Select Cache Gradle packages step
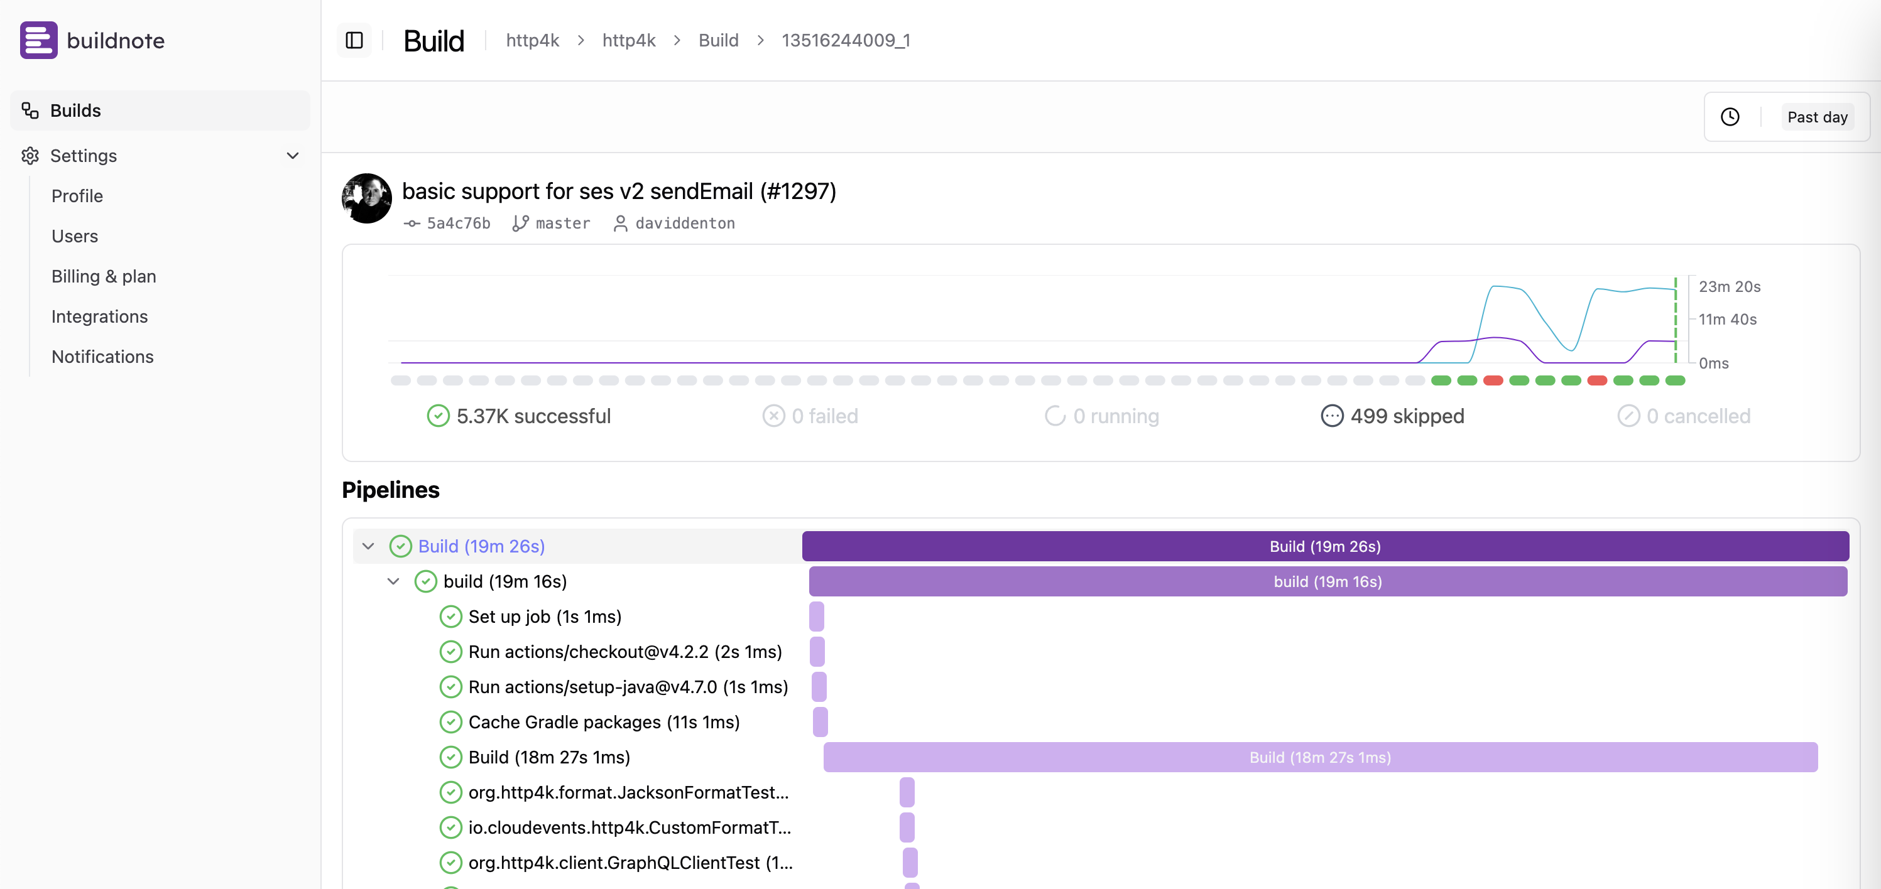Screen dimensions: 1881x889 point(604,722)
